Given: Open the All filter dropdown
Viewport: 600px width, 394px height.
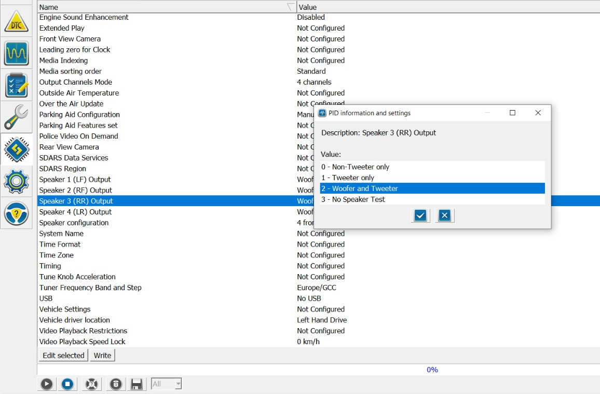Looking at the screenshot, I should (x=166, y=384).
